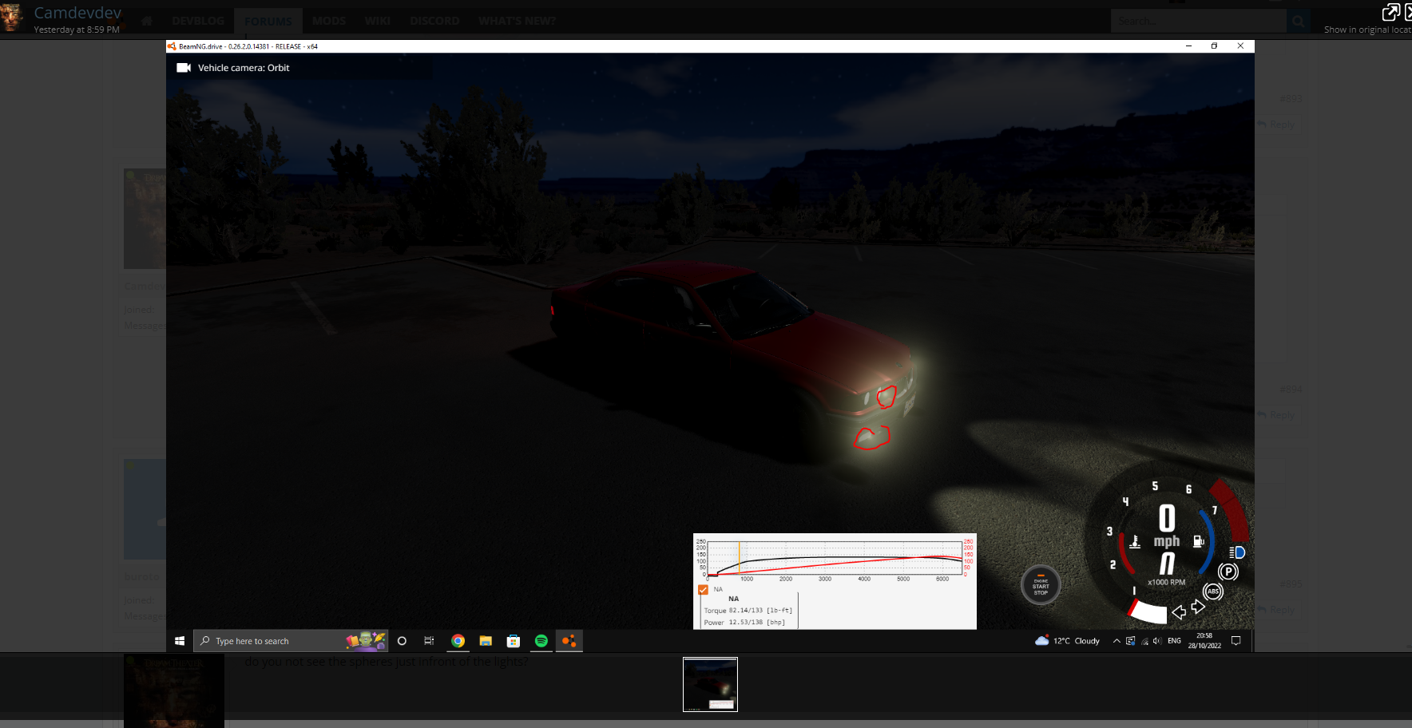
Task: Open the Windows Start button
Action: click(180, 641)
